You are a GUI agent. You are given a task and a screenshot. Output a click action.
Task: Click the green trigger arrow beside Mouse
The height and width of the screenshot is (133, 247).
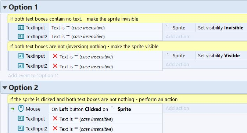tap(12, 109)
